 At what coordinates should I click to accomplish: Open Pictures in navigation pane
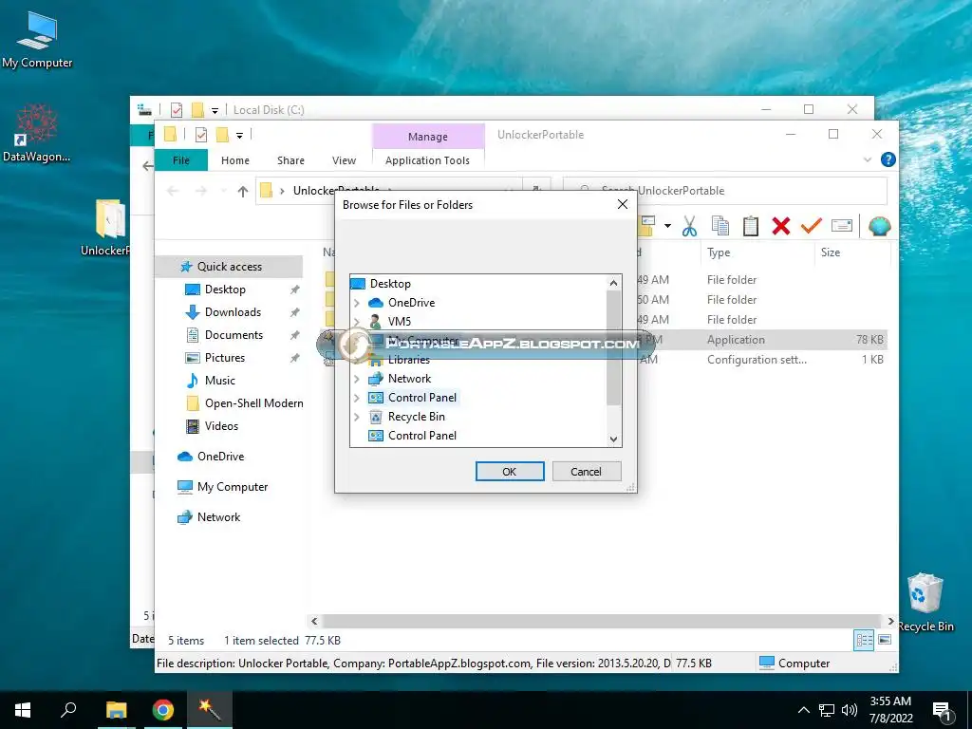coord(224,358)
